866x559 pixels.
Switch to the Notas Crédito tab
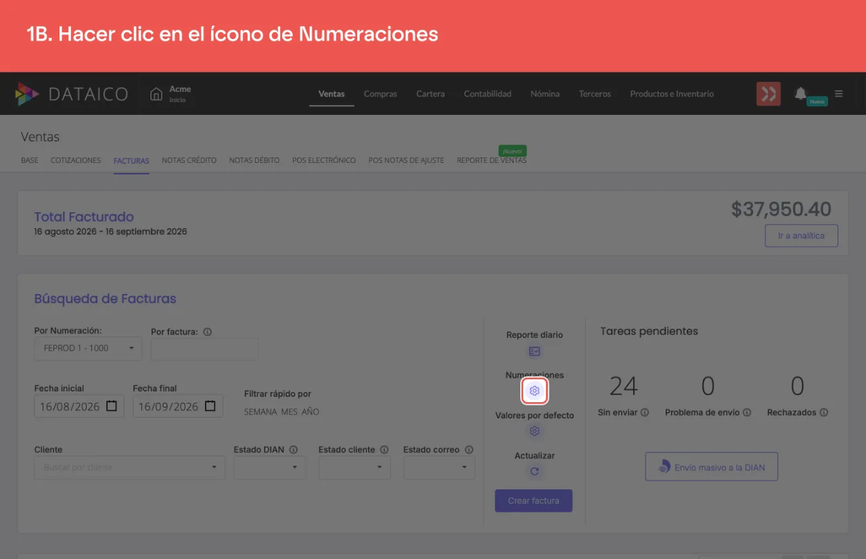coord(189,160)
